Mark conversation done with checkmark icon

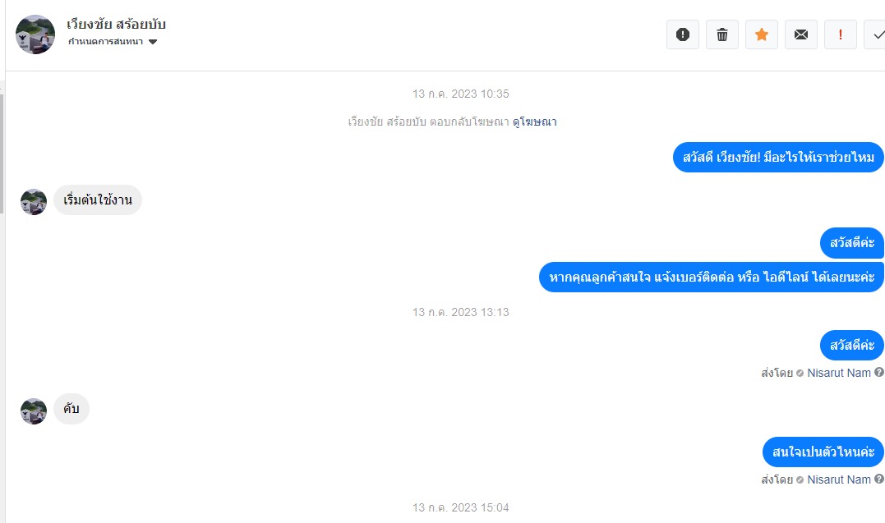pos(875,34)
